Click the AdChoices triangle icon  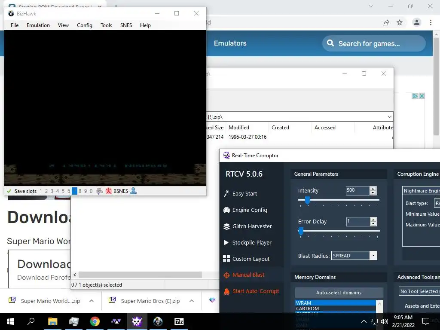415,96
